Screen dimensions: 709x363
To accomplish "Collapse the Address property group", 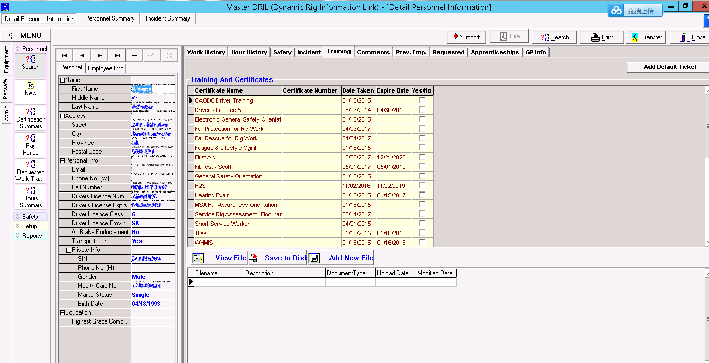I will pyautogui.click(x=62, y=116).
